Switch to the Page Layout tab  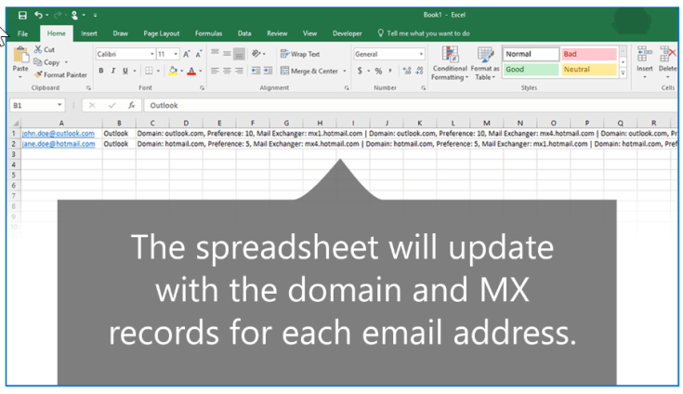coord(161,33)
